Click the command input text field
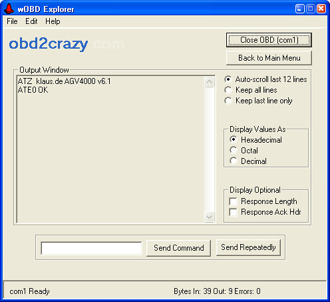The height and width of the screenshot is (302, 330). [91, 248]
